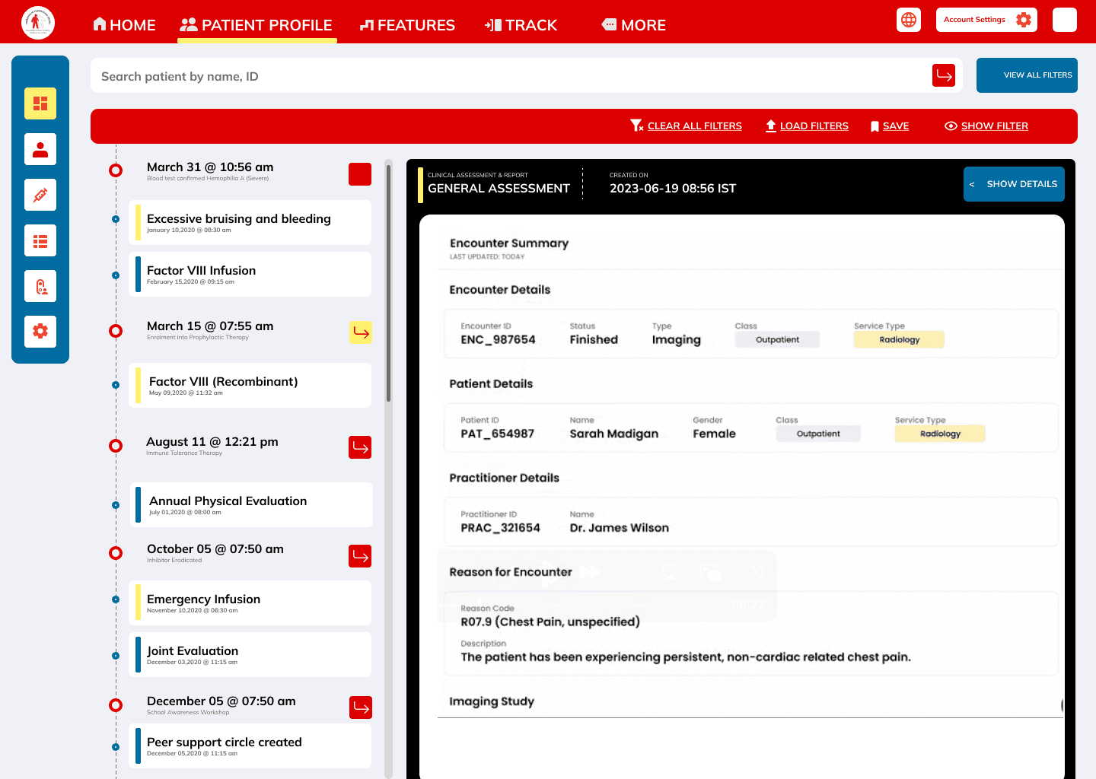This screenshot has height=779, width=1096.
Task: Select the August 11 timeline marker
Action: click(116, 446)
